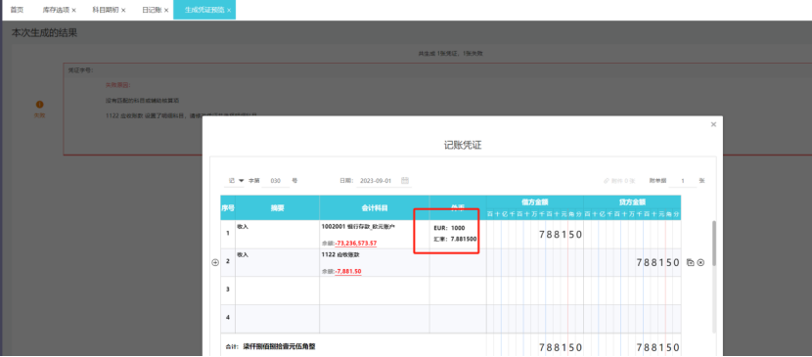Edit the 附单据 count field
Screen dimensions: 812x357
[683, 181]
